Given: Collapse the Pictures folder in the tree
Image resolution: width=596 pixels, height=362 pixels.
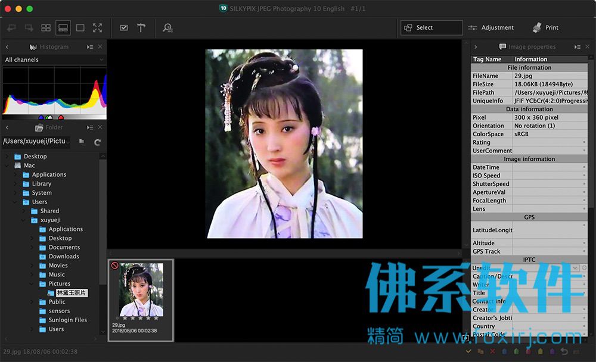Looking at the screenshot, I should (x=32, y=284).
